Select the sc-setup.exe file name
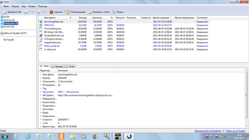Viewport: 249px width, 140px height. coord(50,49)
